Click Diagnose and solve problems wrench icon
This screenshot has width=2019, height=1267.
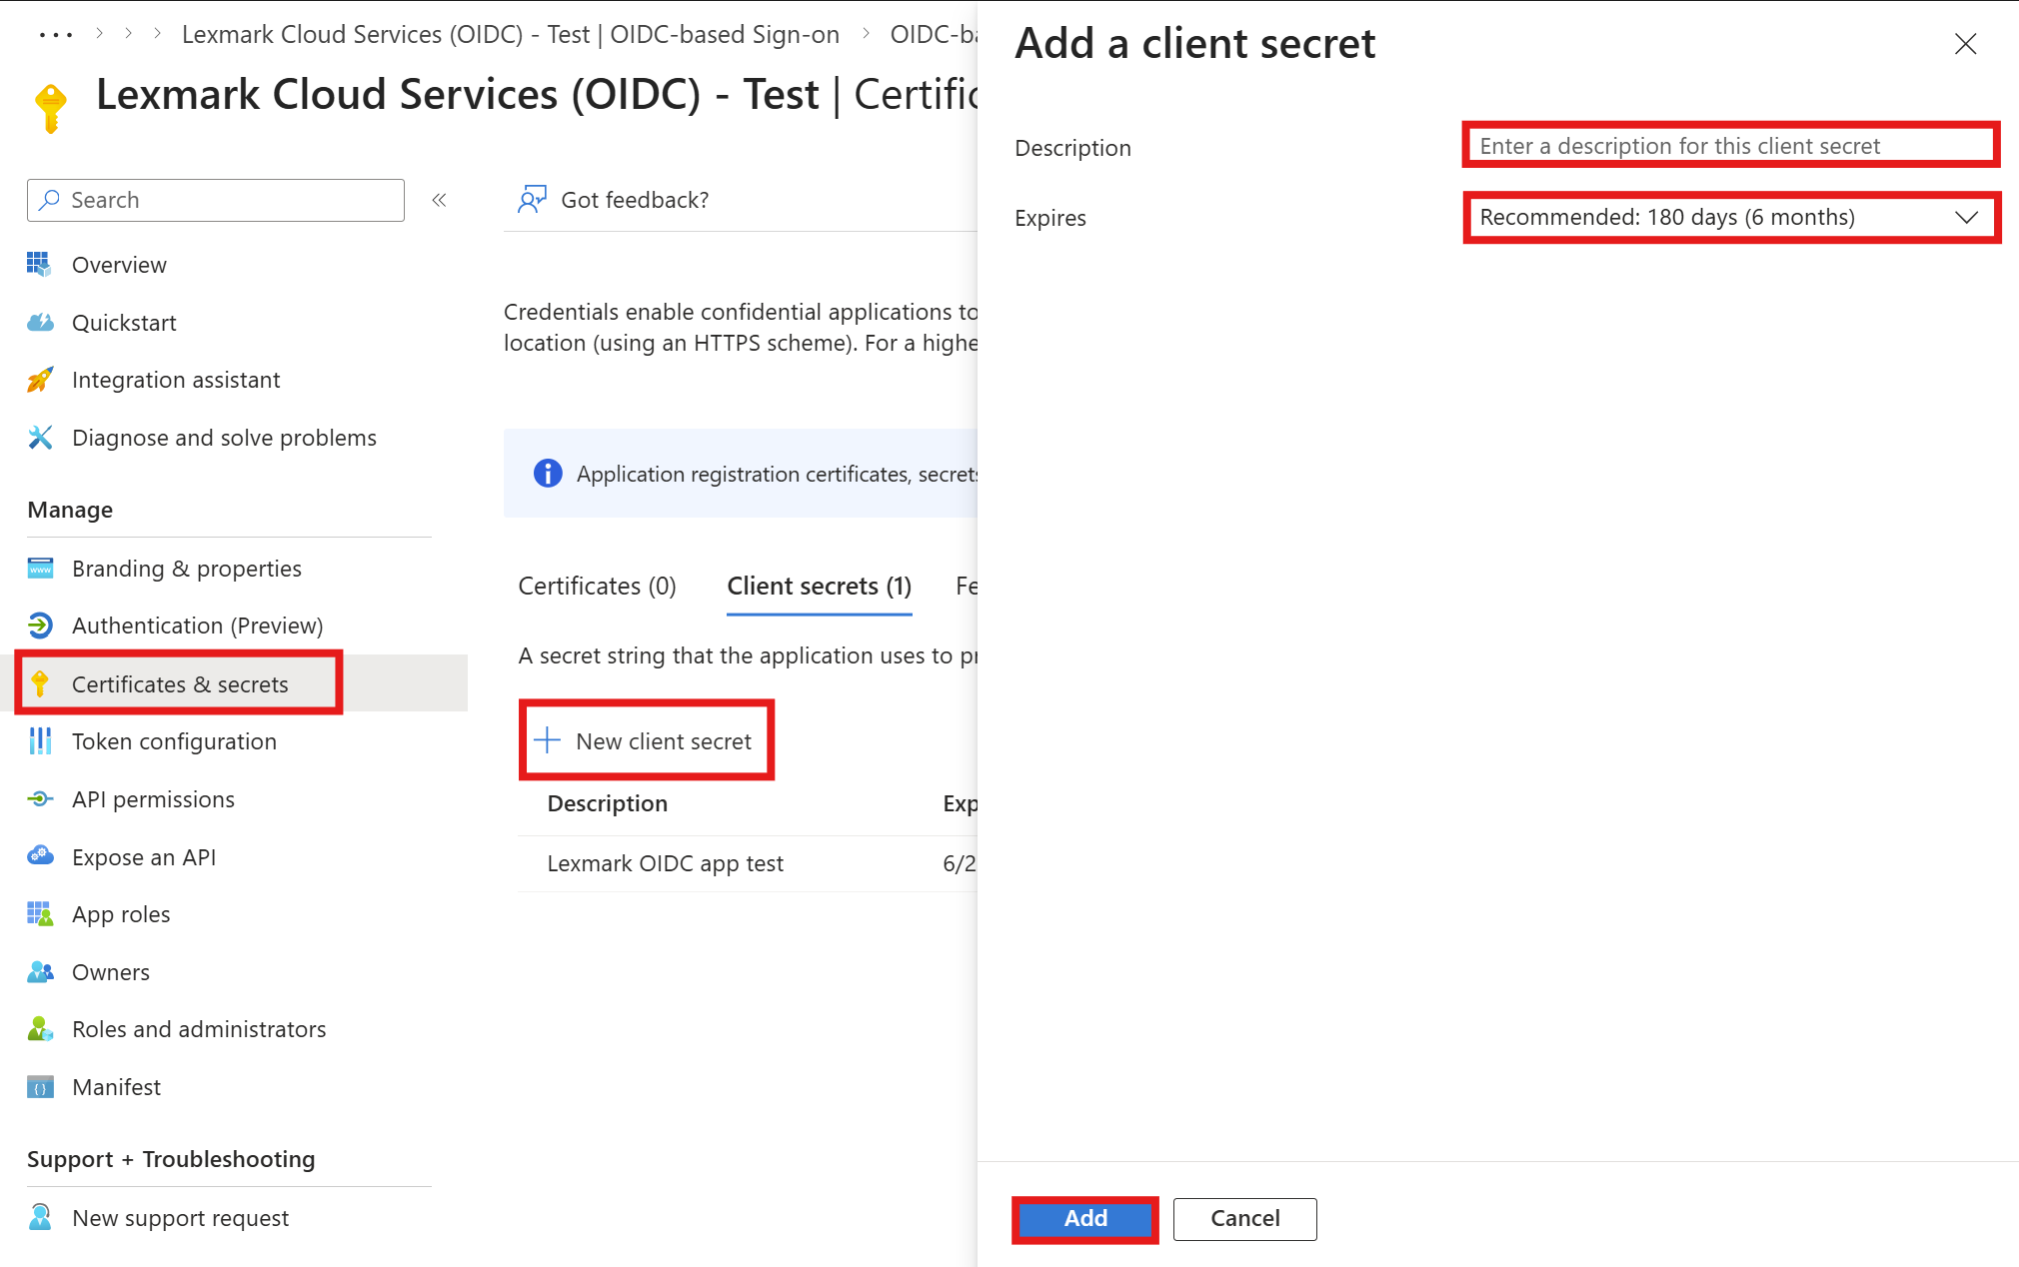click(40, 438)
